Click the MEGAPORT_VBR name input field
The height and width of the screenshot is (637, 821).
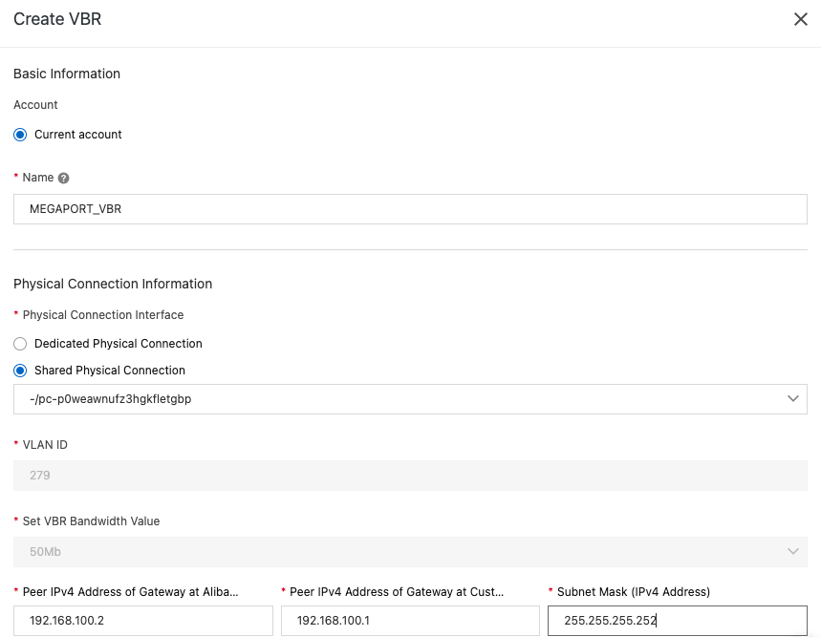[x=410, y=209]
